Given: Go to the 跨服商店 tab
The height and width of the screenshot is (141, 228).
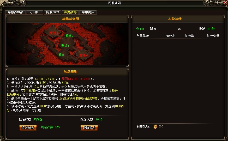Looking at the screenshot, I should click(88, 12).
